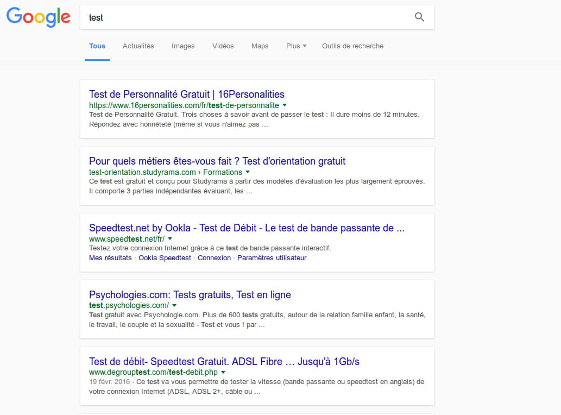561x415 pixels.
Task: Click the magnifying glass search icon
Action: point(419,17)
